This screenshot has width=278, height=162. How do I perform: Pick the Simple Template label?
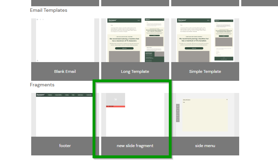(x=205, y=71)
